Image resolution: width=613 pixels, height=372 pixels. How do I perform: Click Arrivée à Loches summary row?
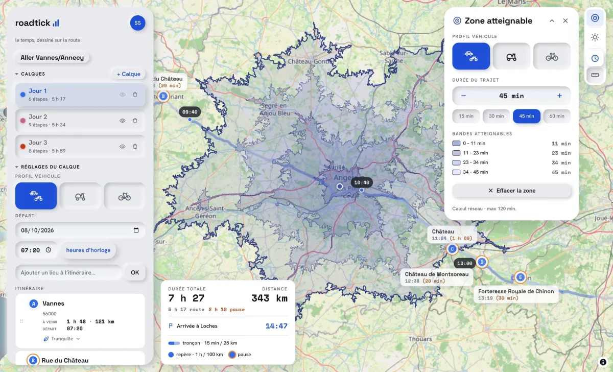(228, 326)
